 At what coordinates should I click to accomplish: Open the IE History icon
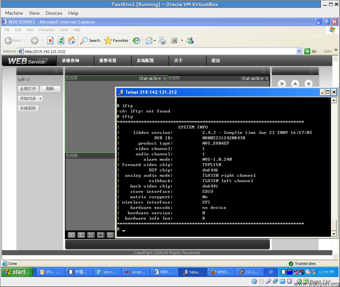pos(136,41)
